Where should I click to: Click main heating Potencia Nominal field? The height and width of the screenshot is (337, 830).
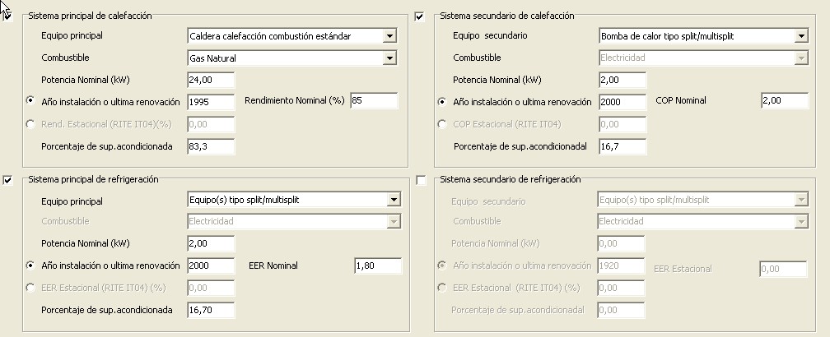(x=211, y=80)
